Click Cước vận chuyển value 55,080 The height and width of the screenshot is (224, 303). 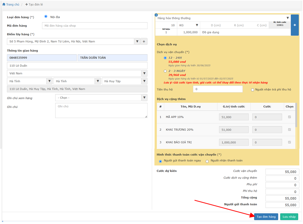click(x=282, y=172)
